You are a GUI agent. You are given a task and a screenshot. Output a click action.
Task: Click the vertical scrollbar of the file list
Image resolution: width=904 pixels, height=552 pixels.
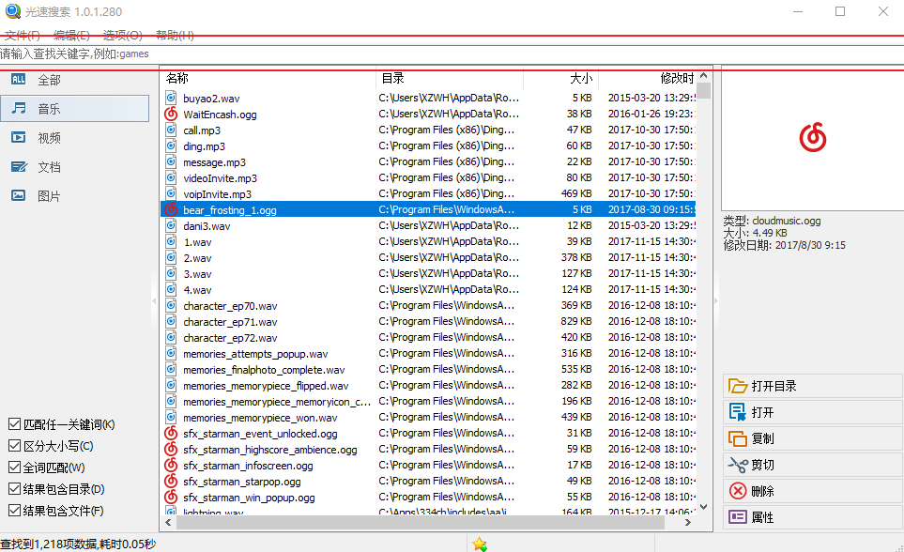tap(703, 282)
